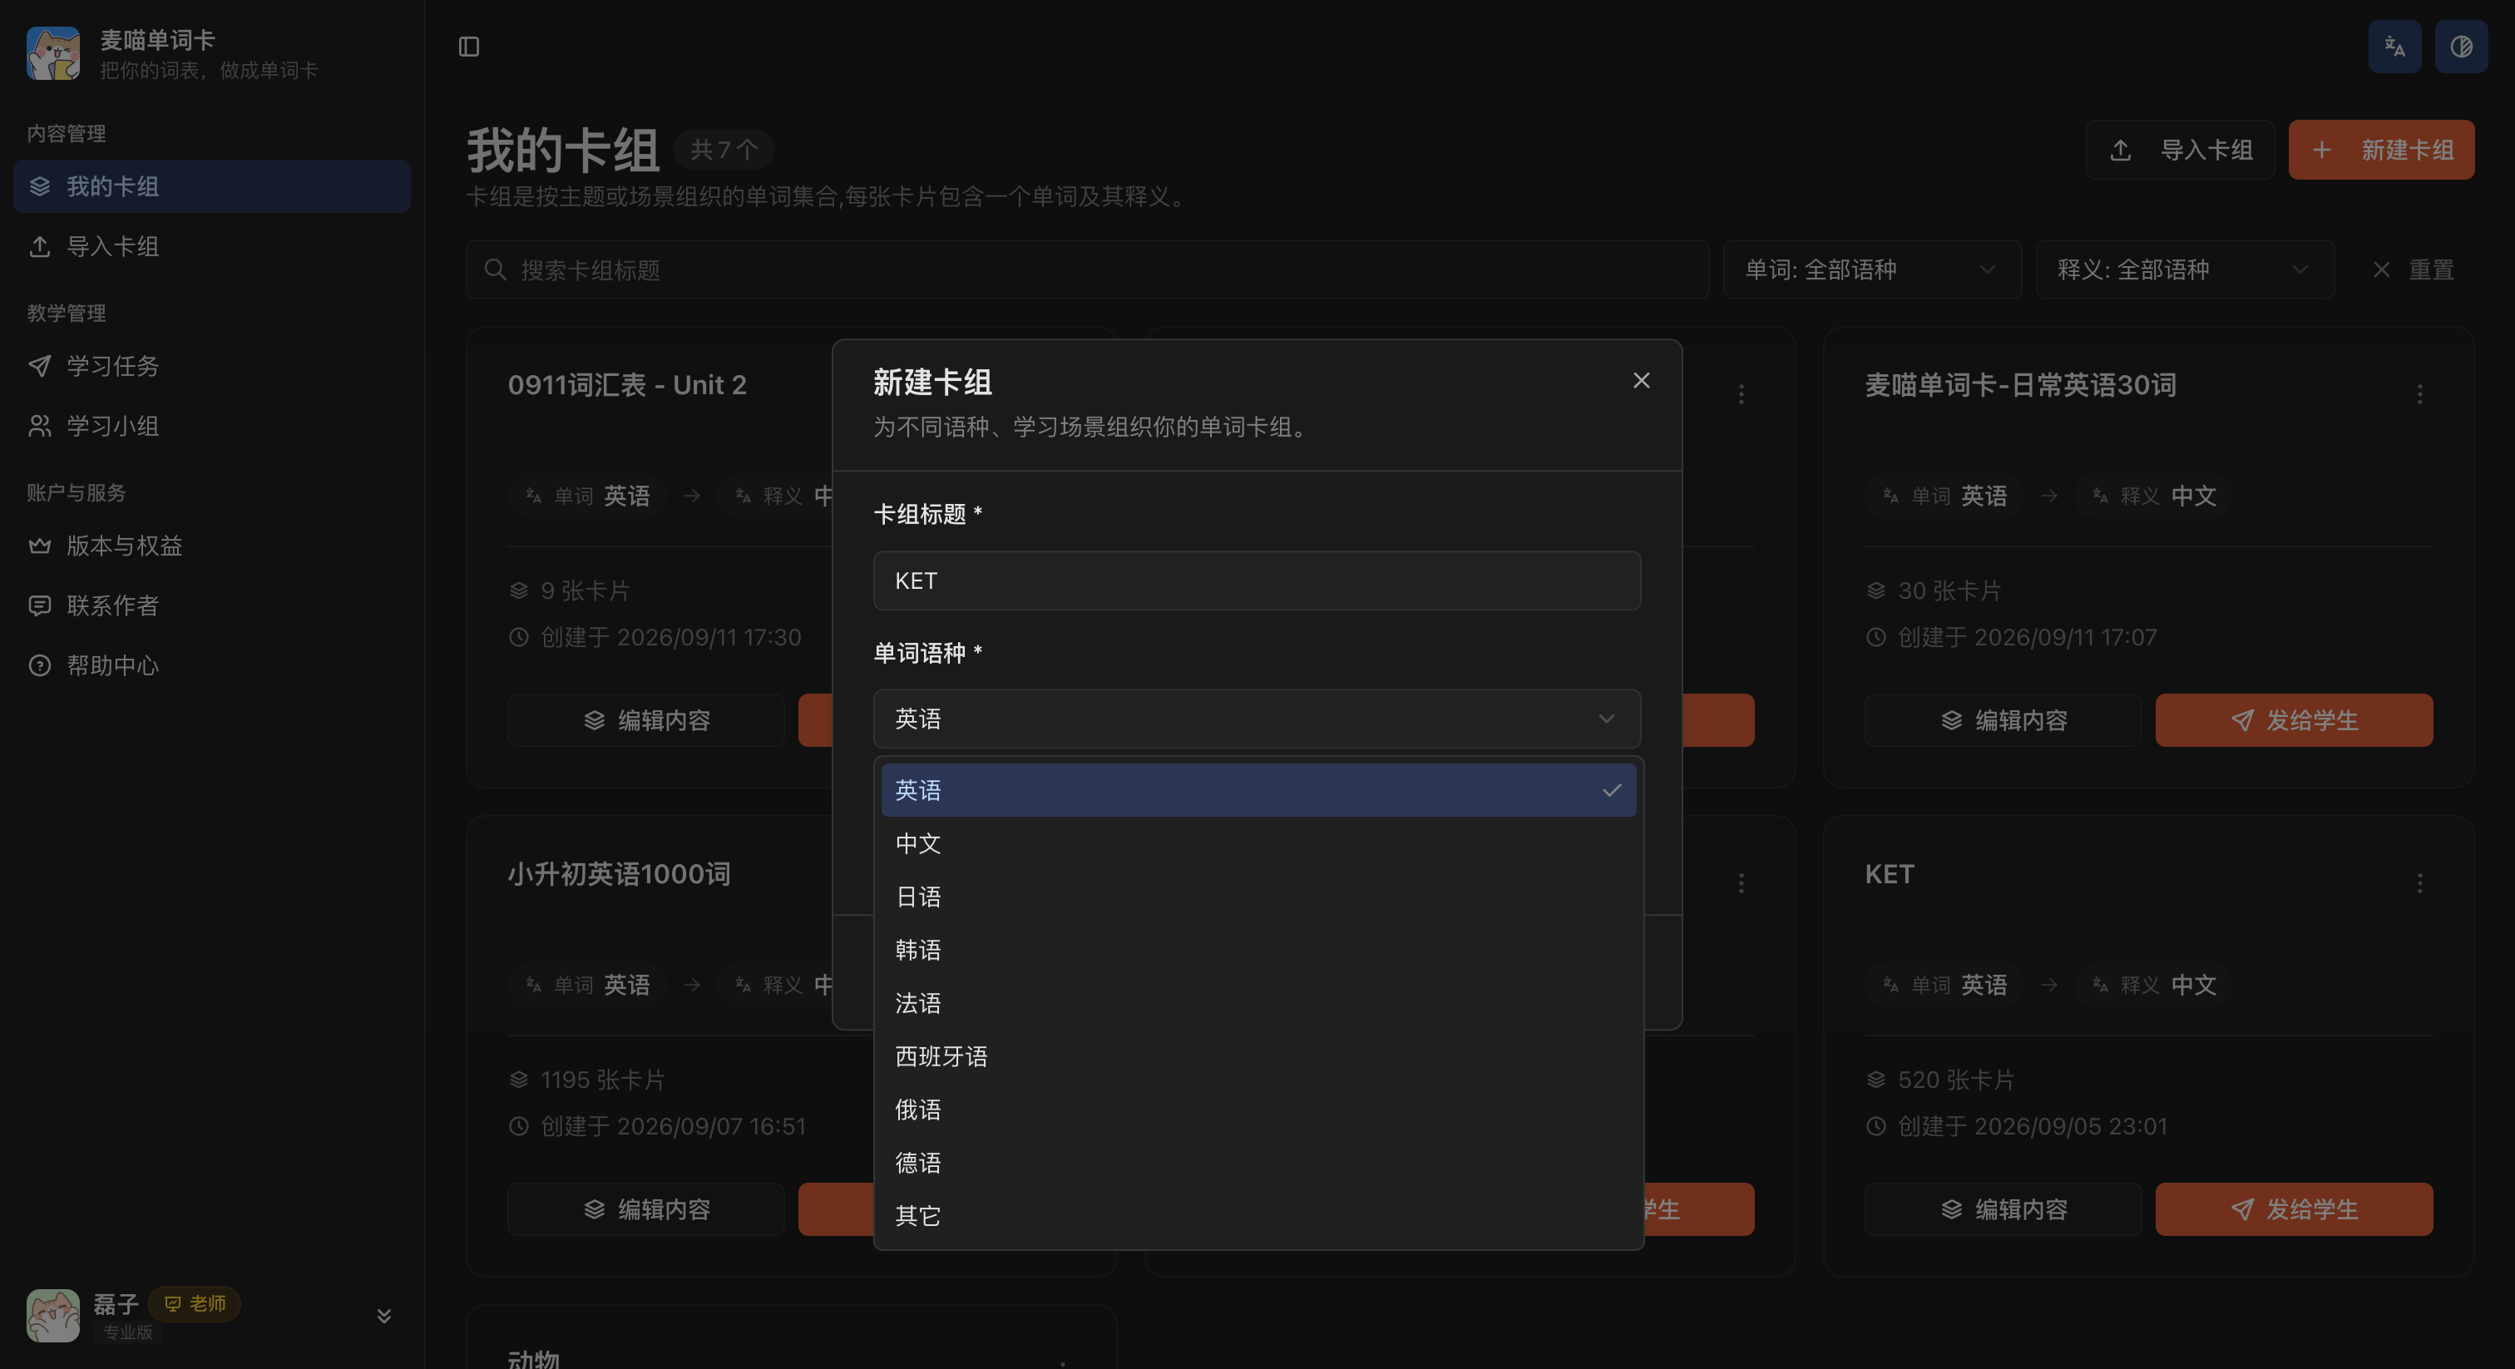Click the 新建卡组 orange button
This screenshot has height=1369, width=2515.
coord(2381,150)
